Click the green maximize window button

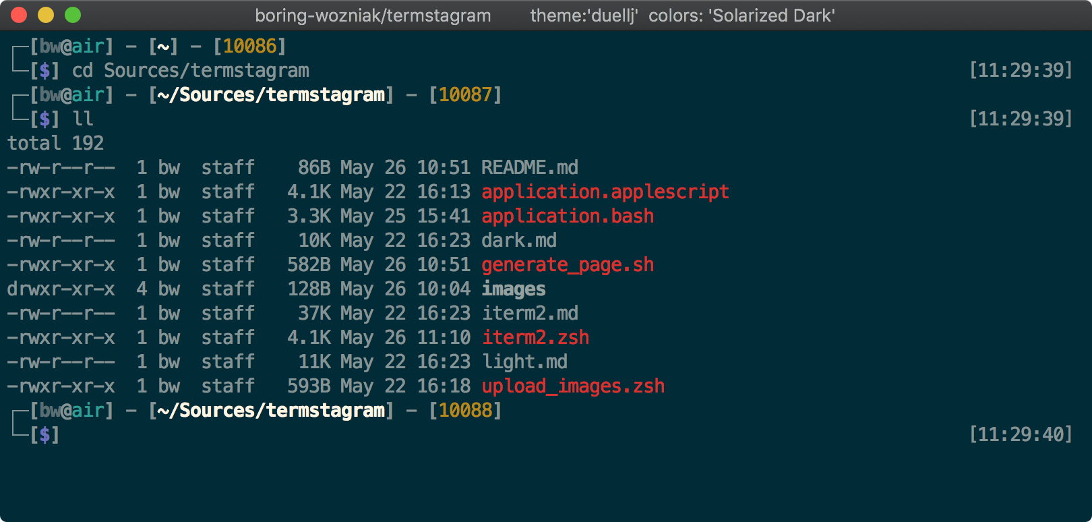[x=73, y=15]
